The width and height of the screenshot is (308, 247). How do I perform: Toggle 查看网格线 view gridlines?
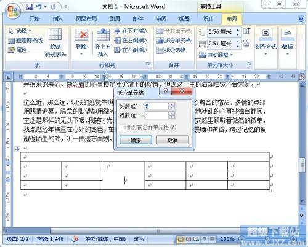25,41
